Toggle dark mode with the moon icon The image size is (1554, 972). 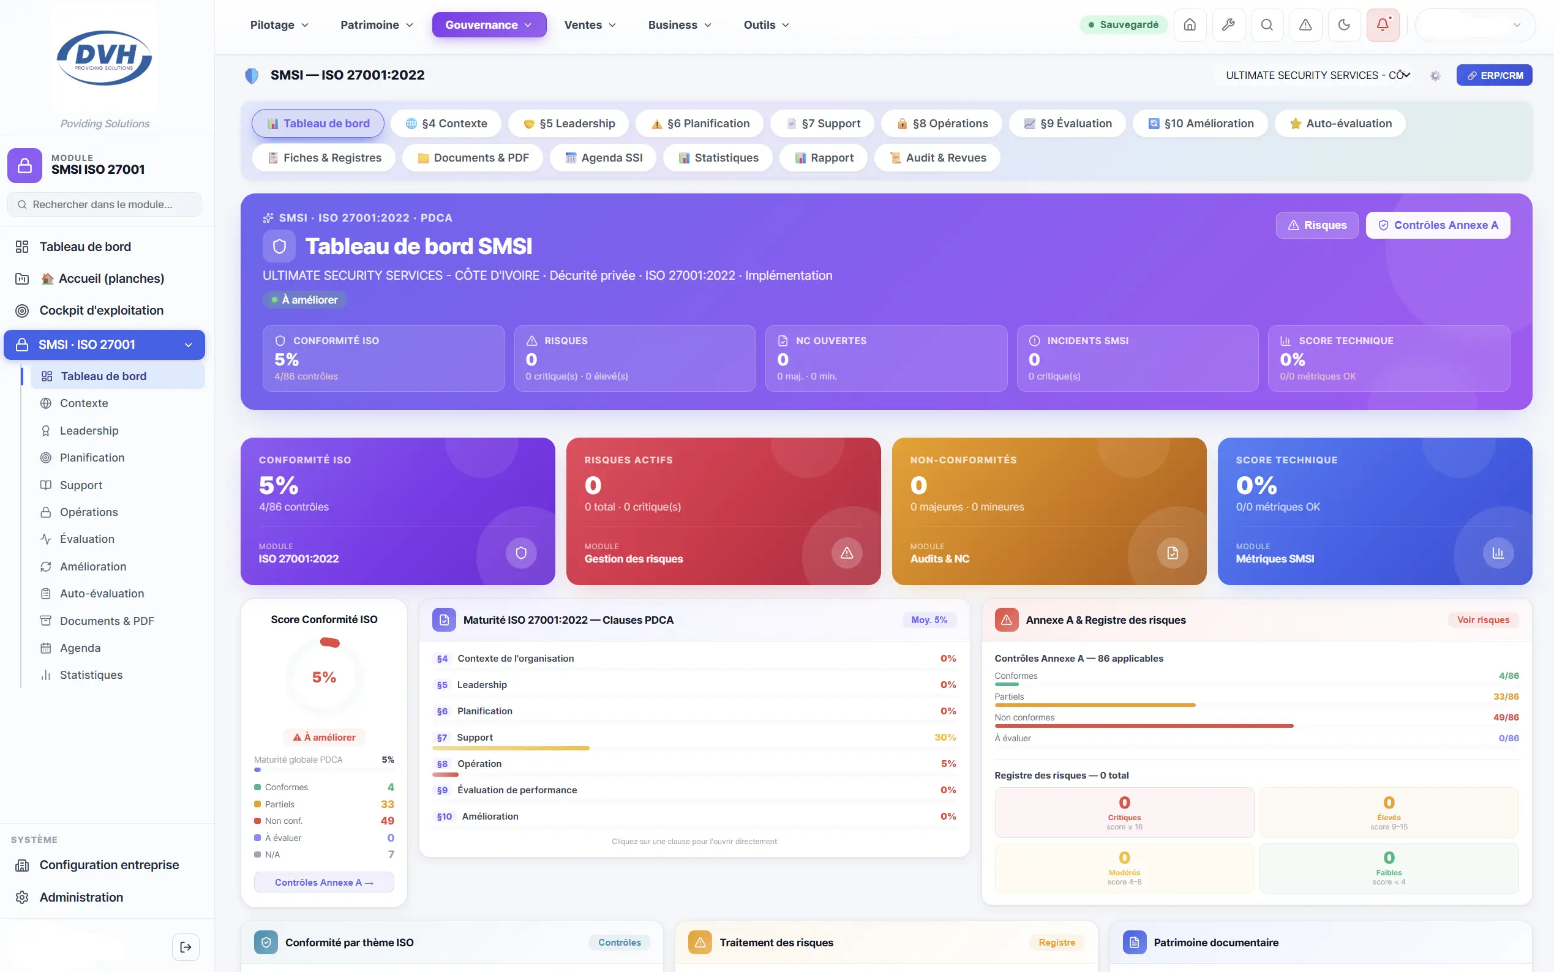(1344, 25)
